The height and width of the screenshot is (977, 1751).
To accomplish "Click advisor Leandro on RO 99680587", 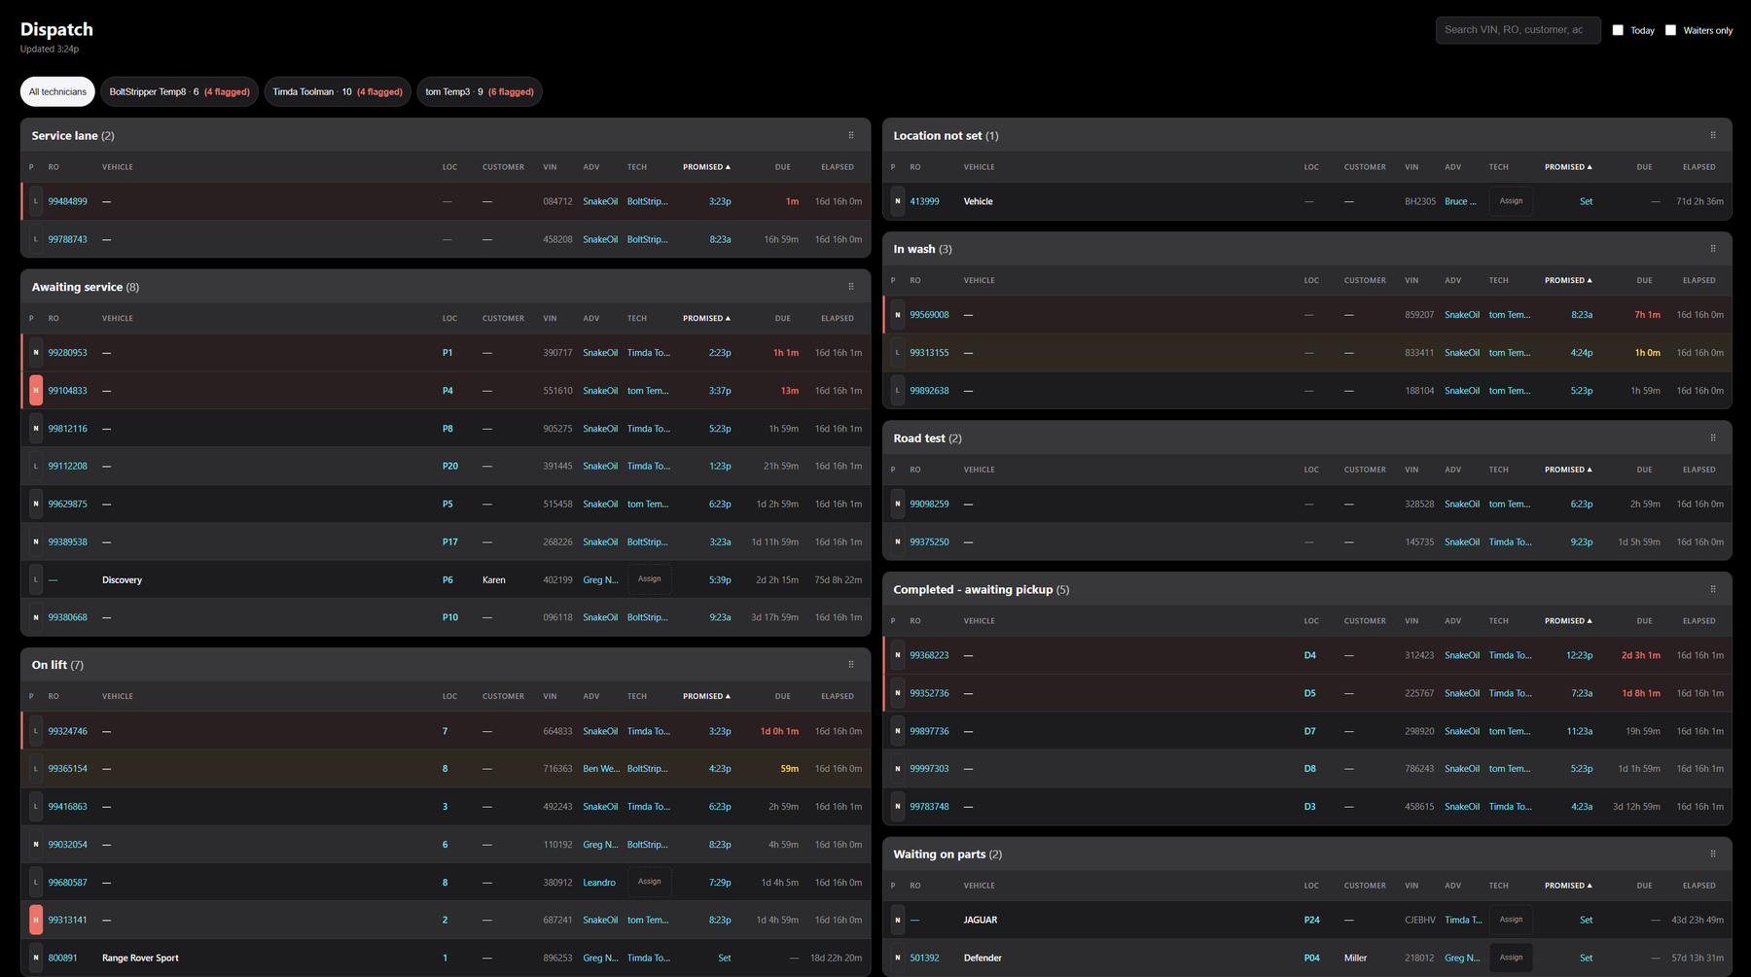I will pyautogui.click(x=599, y=883).
